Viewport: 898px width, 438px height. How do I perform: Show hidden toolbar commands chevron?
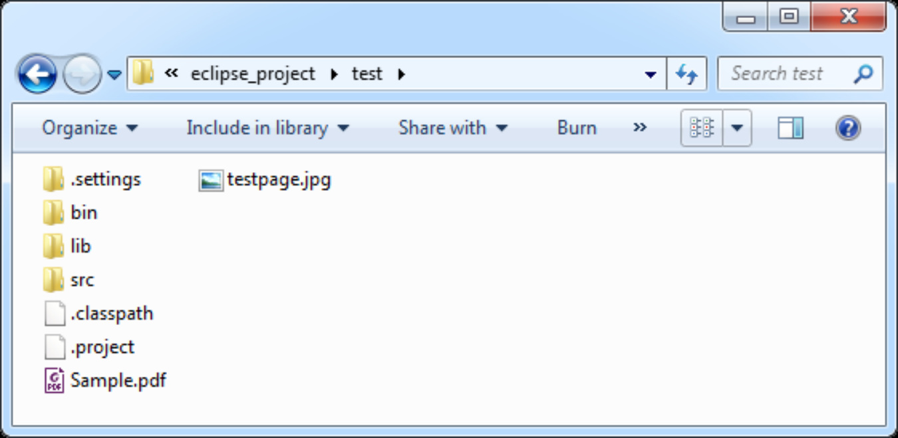pyautogui.click(x=640, y=127)
